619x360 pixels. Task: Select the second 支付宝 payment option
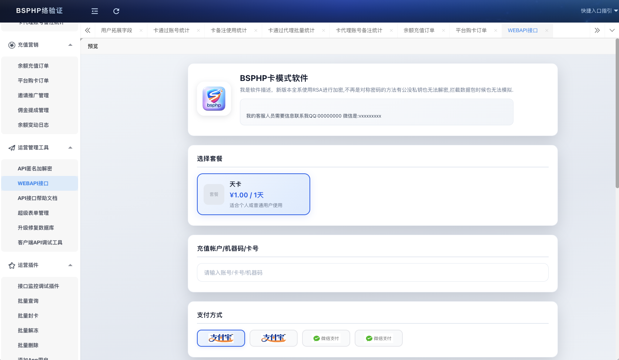click(274, 338)
